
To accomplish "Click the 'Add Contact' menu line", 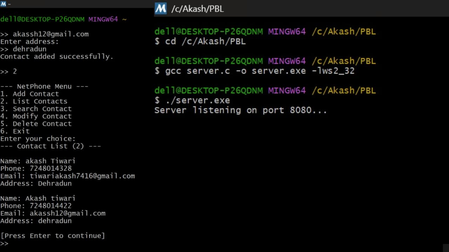I will 29,94.
